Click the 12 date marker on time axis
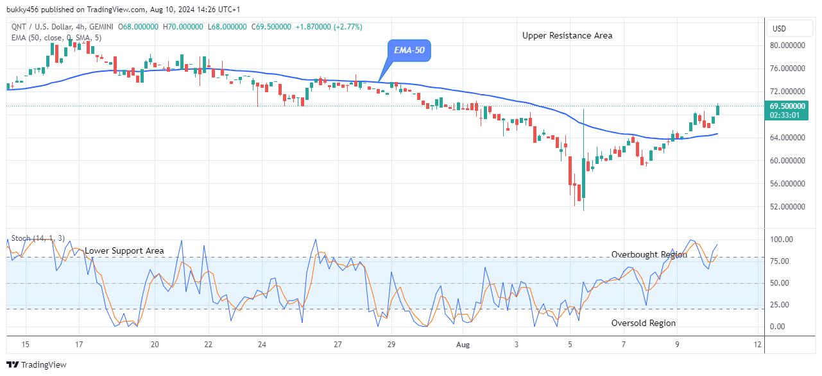 tap(758, 345)
